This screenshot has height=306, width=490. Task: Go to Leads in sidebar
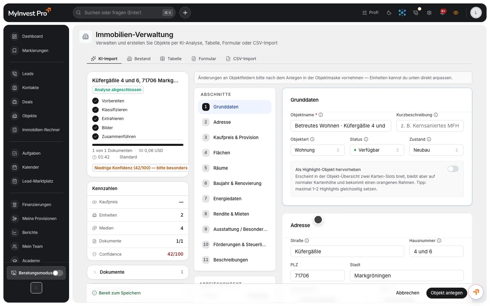36,74
